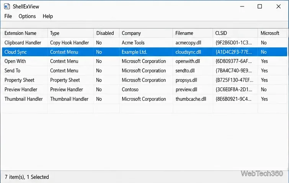289x183 pixels.
Task: Minimize the ShellExView window
Action: pyautogui.click(x=242, y=7)
